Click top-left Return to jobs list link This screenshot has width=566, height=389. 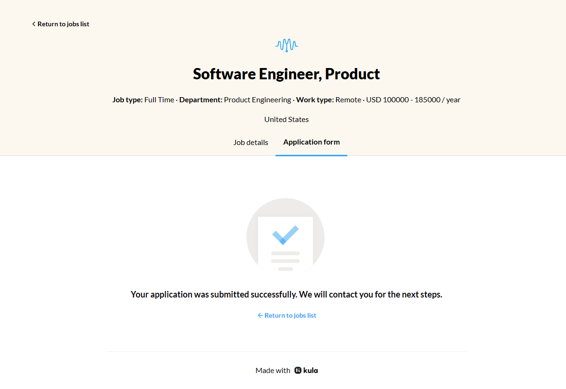[x=63, y=24]
